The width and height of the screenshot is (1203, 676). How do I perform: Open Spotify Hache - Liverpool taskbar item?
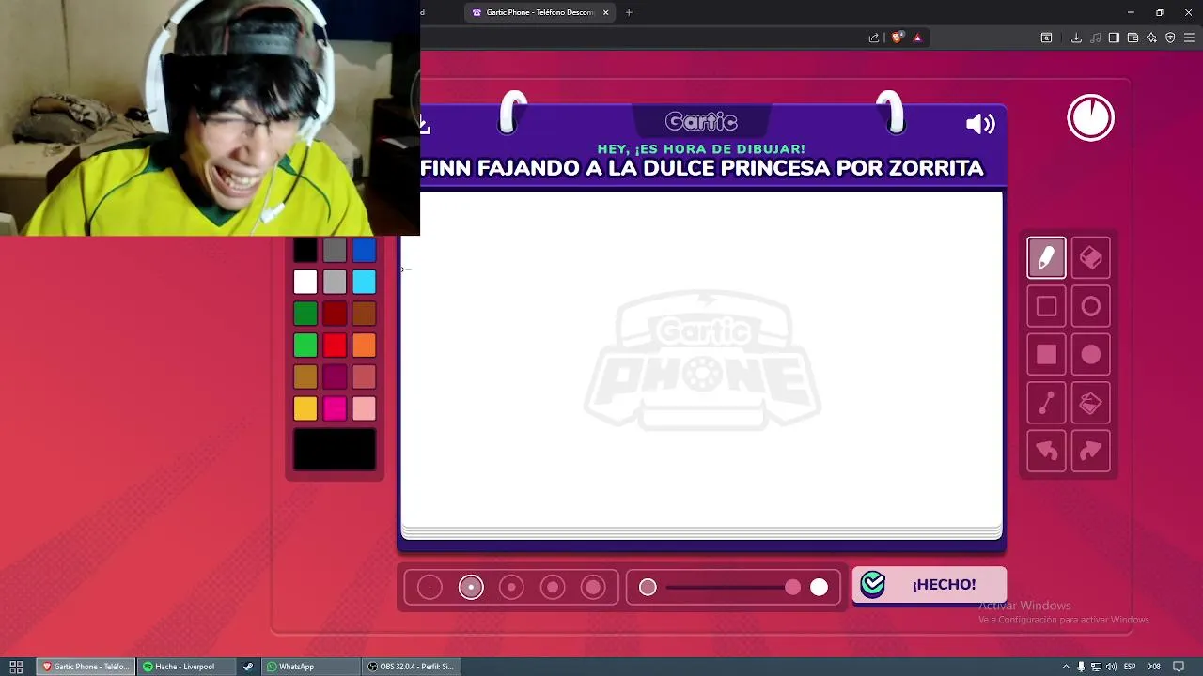(x=184, y=667)
